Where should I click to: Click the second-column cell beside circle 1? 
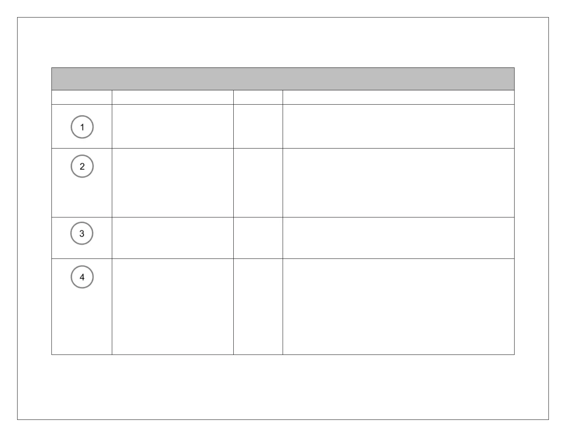(x=173, y=126)
